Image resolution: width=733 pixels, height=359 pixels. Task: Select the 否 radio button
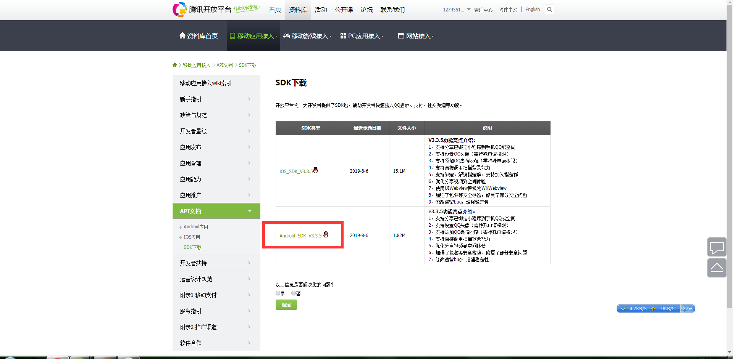(294, 293)
